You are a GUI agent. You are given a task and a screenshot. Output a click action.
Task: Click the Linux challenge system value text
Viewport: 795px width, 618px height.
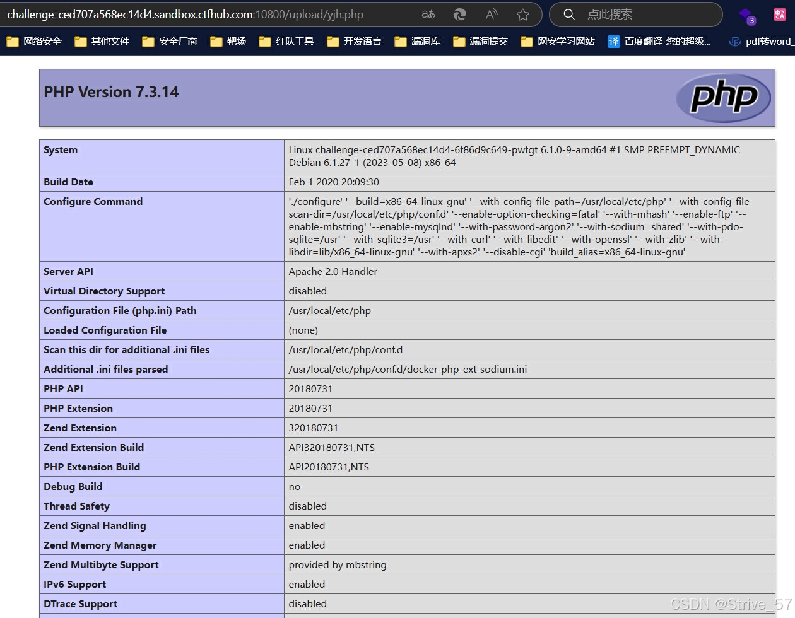point(514,156)
